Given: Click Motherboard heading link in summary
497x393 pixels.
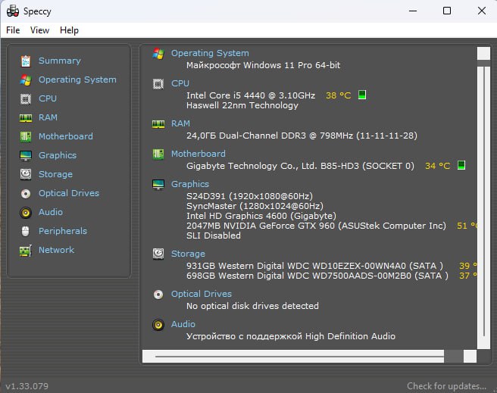Looking at the screenshot, I should pos(198,154).
